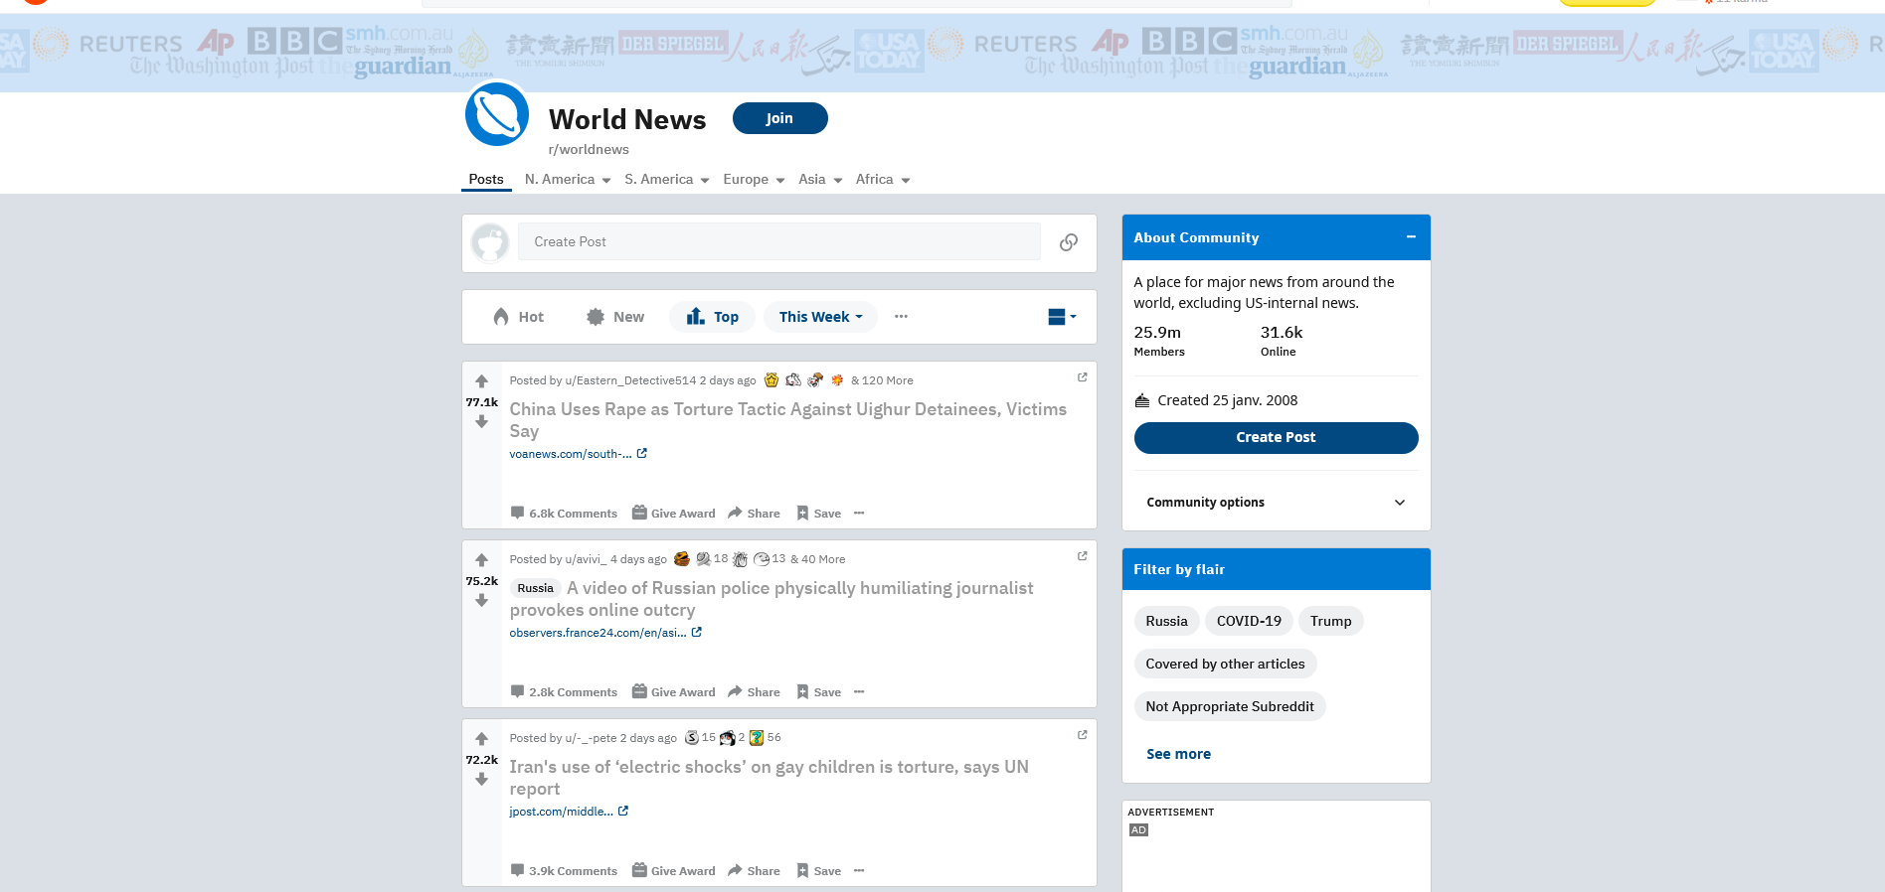Image resolution: width=1885 pixels, height=892 pixels.
Task: Join the World News community
Action: [779, 118]
